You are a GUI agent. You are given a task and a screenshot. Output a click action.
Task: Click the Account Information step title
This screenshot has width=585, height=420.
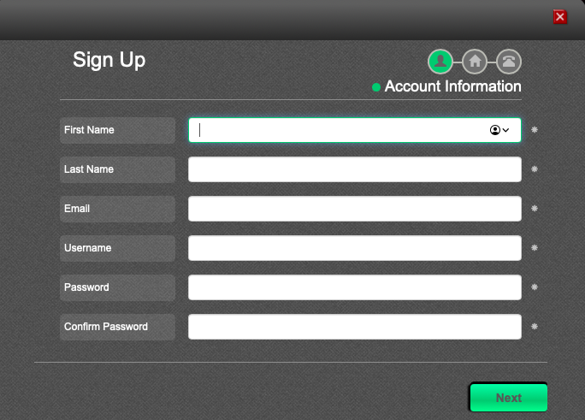point(452,86)
